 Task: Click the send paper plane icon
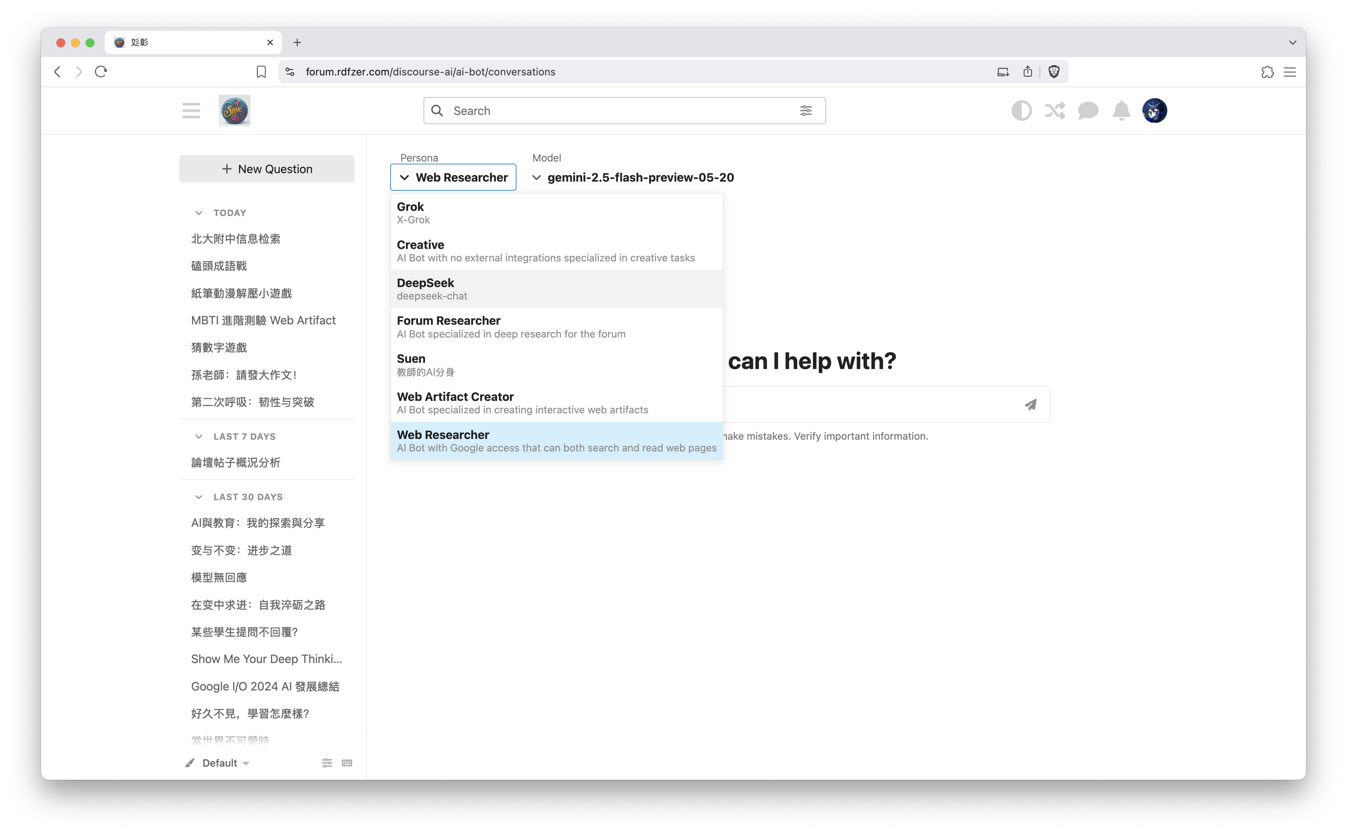tap(1030, 404)
